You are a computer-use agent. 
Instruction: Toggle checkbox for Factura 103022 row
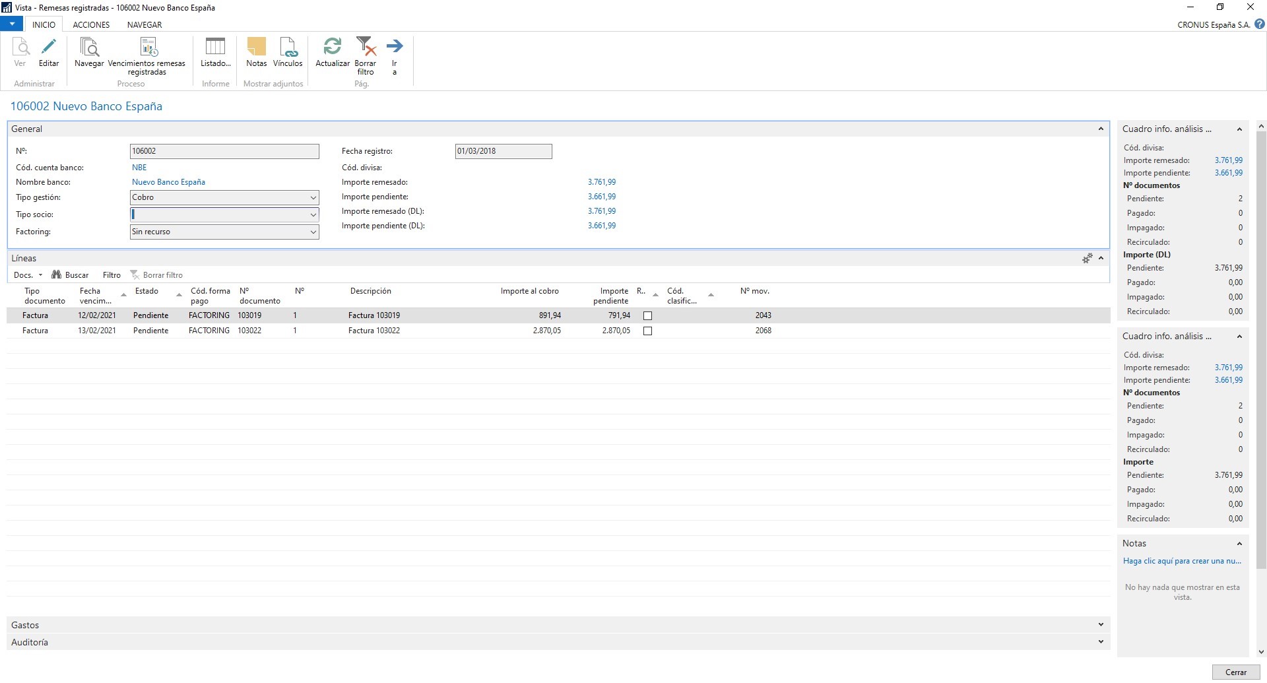(x=647, y=331)
